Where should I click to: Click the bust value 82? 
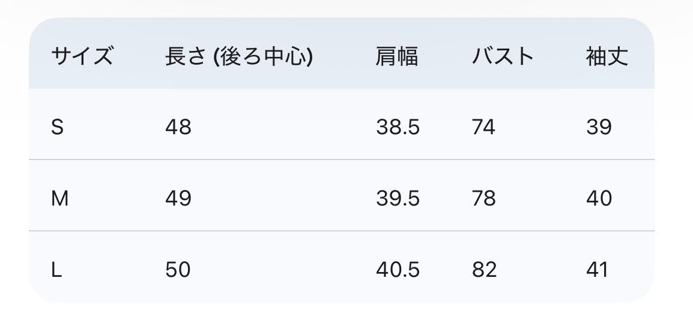(484, 270)
